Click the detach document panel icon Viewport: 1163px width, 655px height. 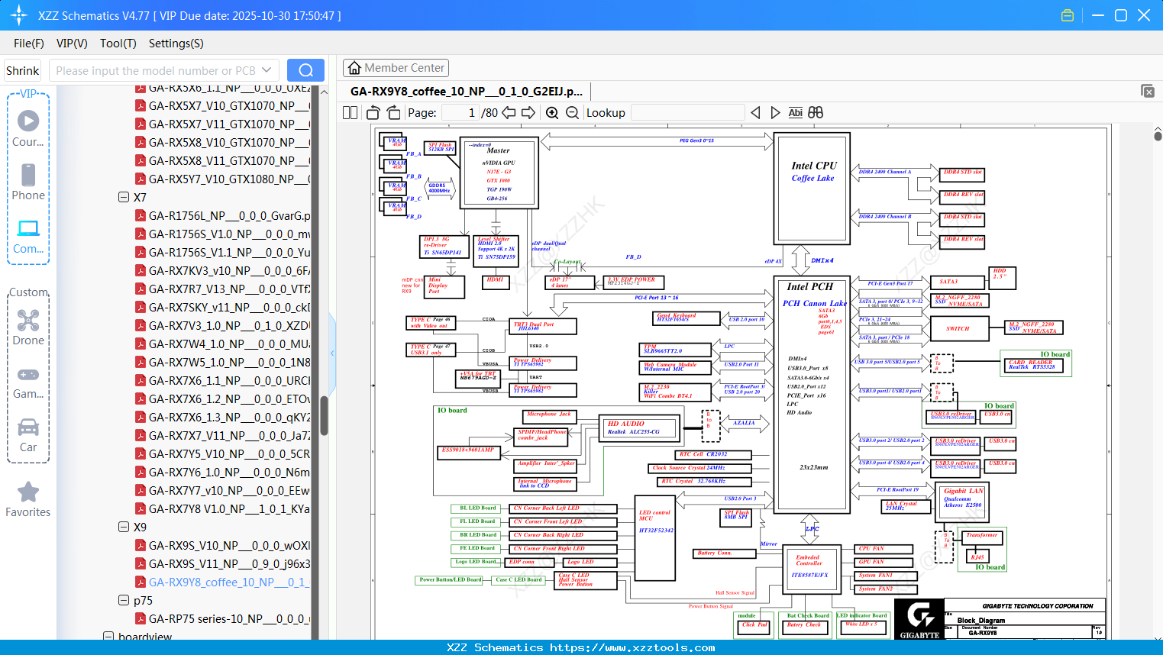(x=1147, y=91)
